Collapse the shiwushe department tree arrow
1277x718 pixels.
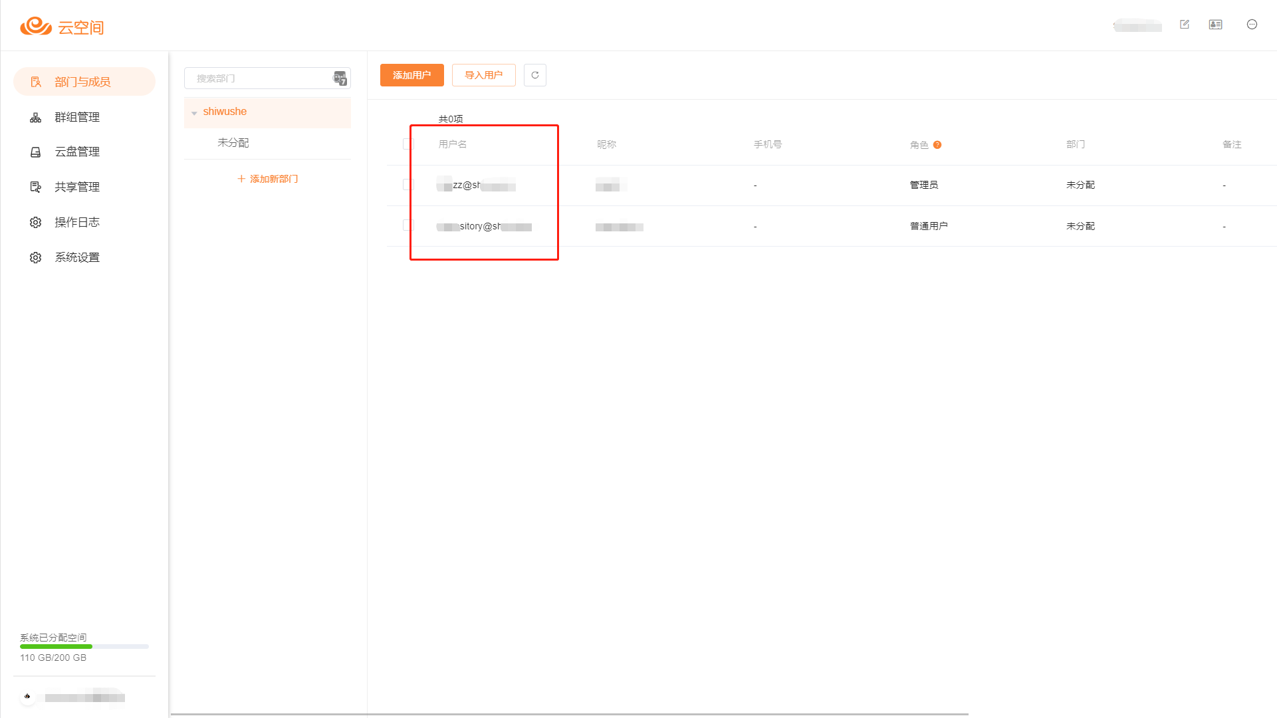coord(194,113)
